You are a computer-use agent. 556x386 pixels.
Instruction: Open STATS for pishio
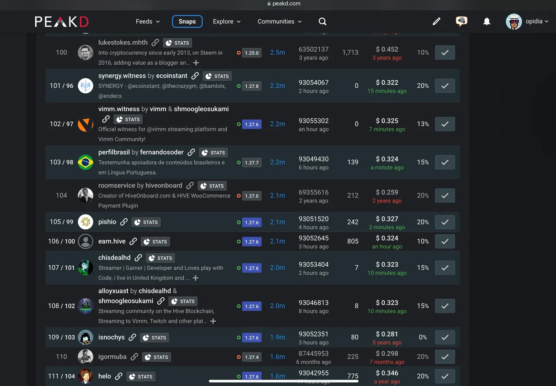pos(146,222)
